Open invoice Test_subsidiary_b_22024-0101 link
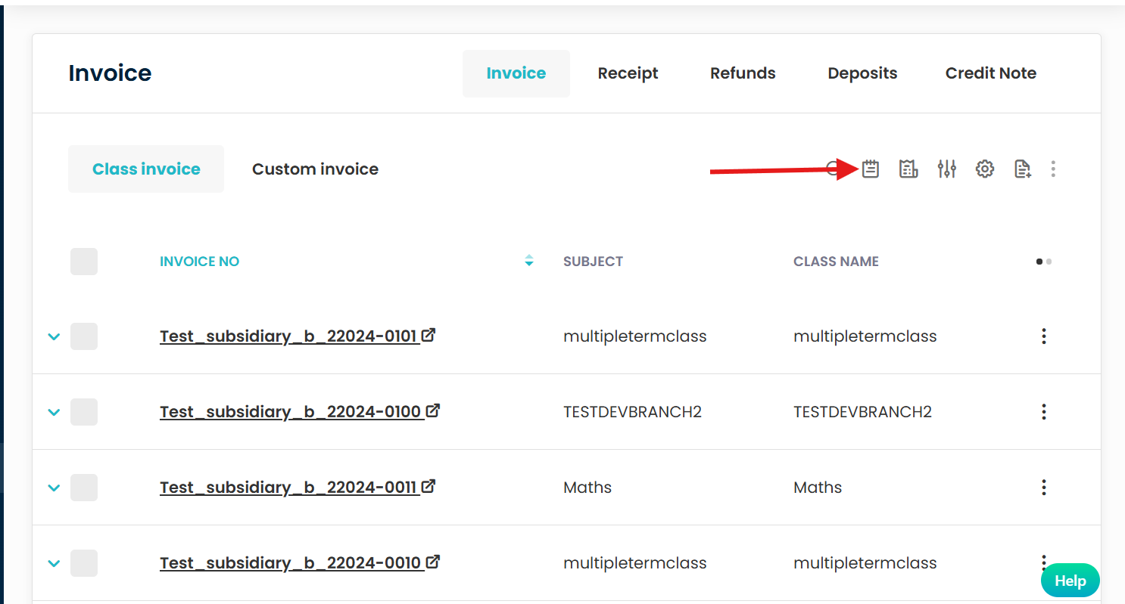 290,336
